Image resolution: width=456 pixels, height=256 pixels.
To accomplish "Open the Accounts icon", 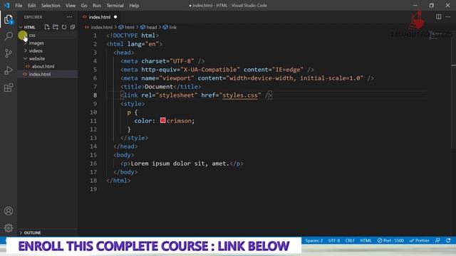I will [9, 211].
